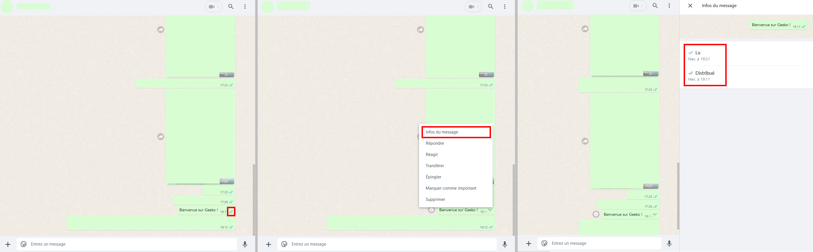Choose Réagir from the context menu

[x=456, y=155]
